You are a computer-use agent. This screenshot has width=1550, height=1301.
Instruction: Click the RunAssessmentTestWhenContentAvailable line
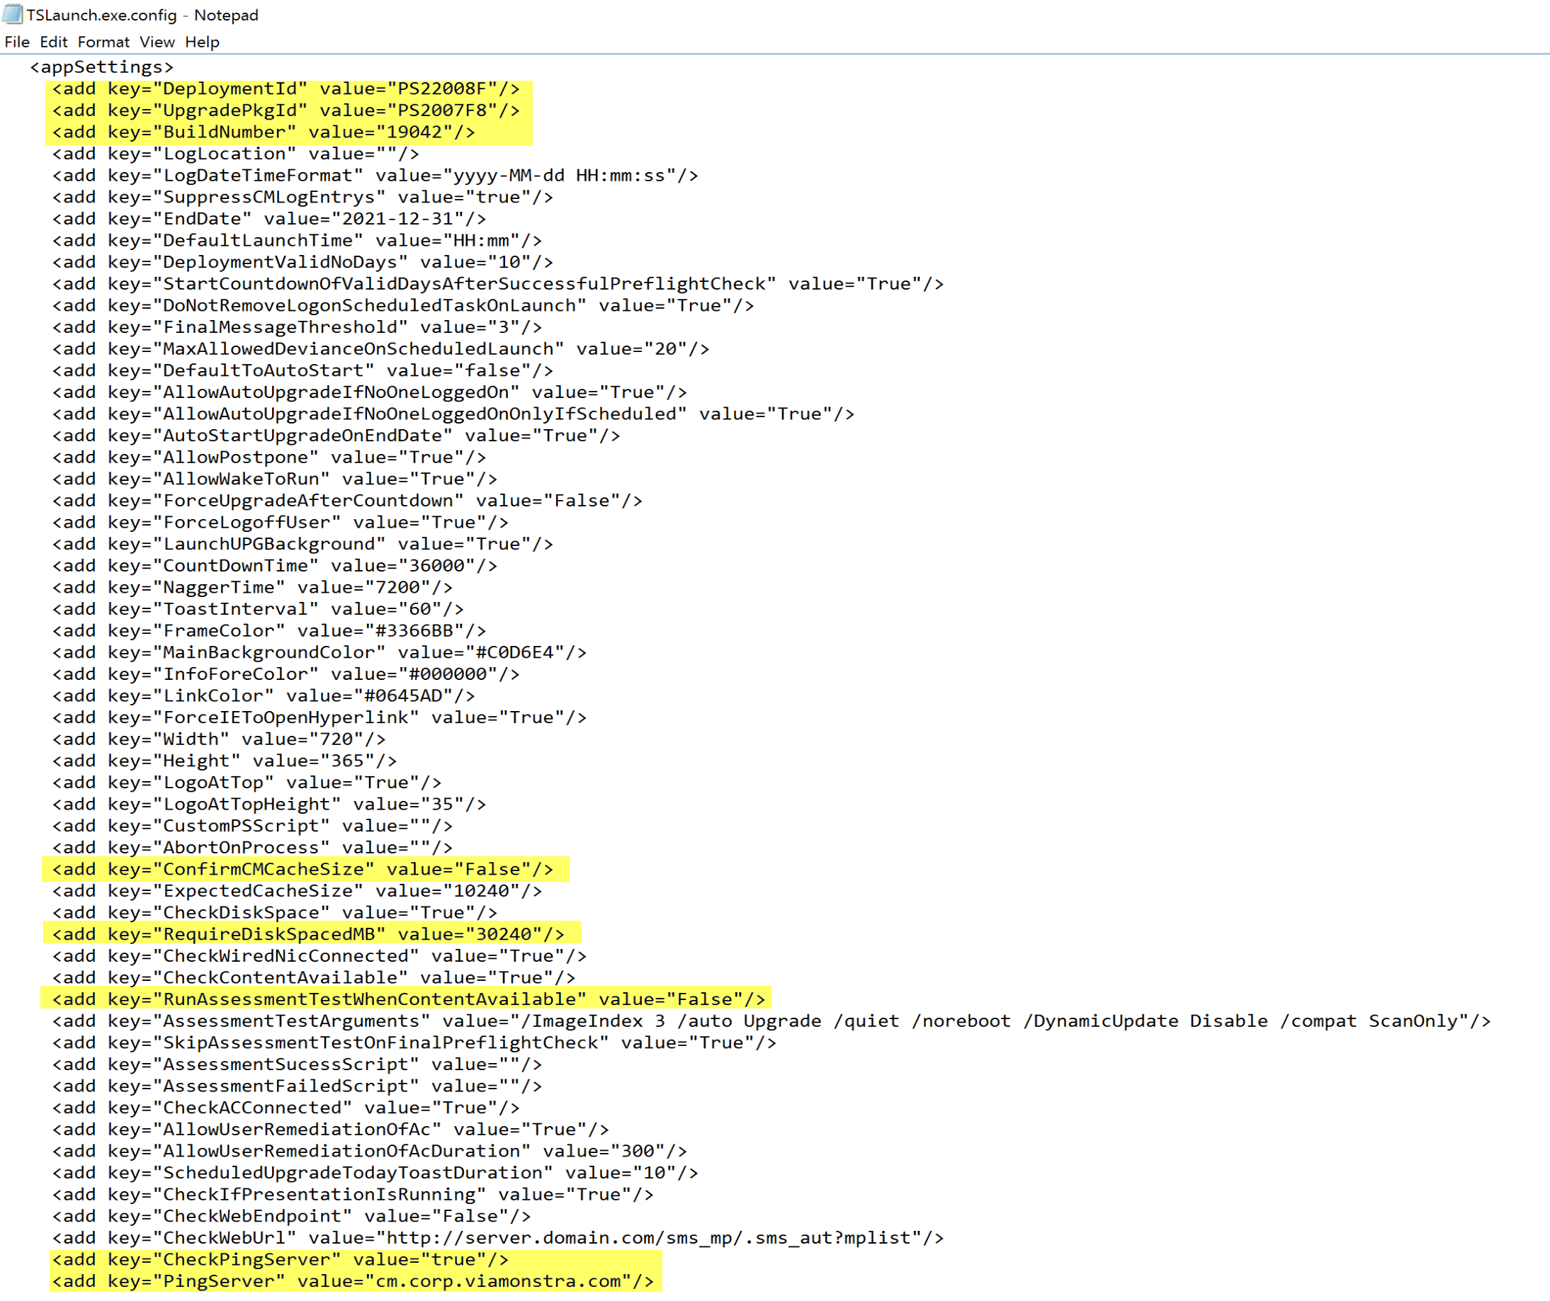pyautogui.click(x=406, y=999)
